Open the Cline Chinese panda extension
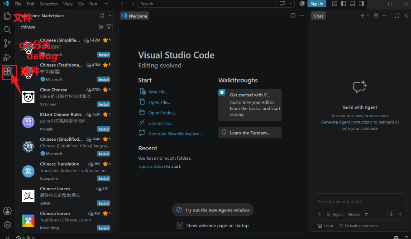 pyautogui.click(x=29, y=97)
